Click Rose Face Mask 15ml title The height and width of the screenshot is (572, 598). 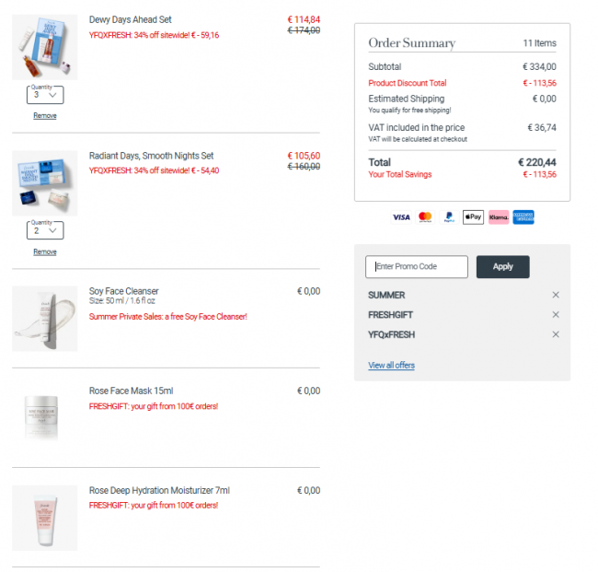(x=132, y=391)
